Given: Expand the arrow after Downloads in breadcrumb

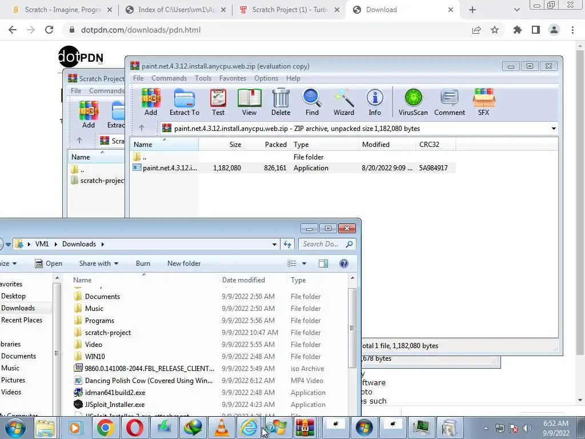Looking at the screenshot, I should point(103,244).
